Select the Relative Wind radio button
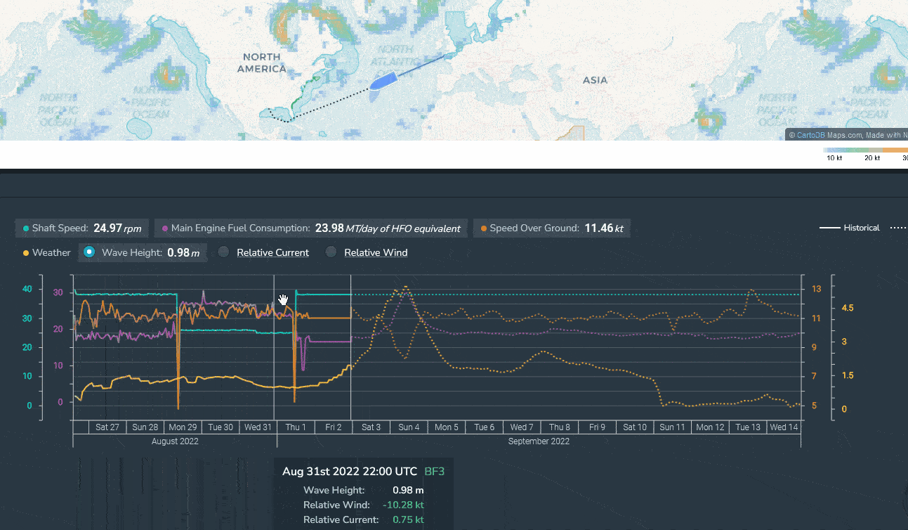The width and height of the screenshot is (908, 530). click(x=331, y=252)
